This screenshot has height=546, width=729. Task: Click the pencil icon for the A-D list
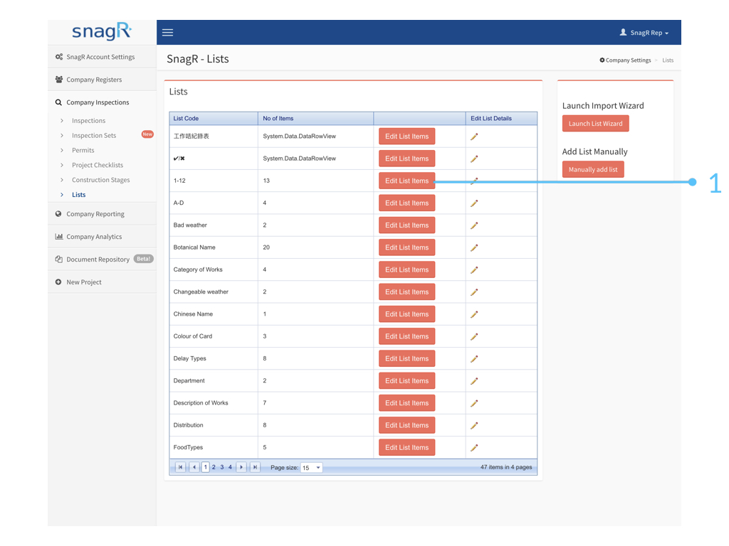coord(474,203)
